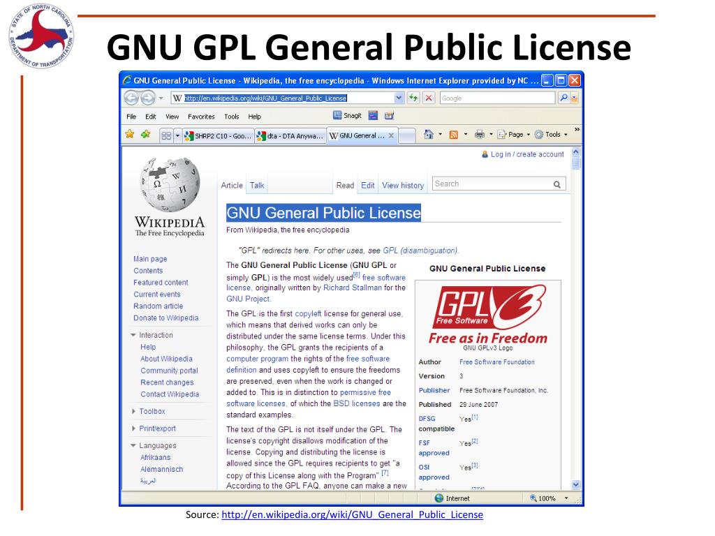Click the orange RSS feeds icon
Screen dimensions: 715x536
(454, 135)
